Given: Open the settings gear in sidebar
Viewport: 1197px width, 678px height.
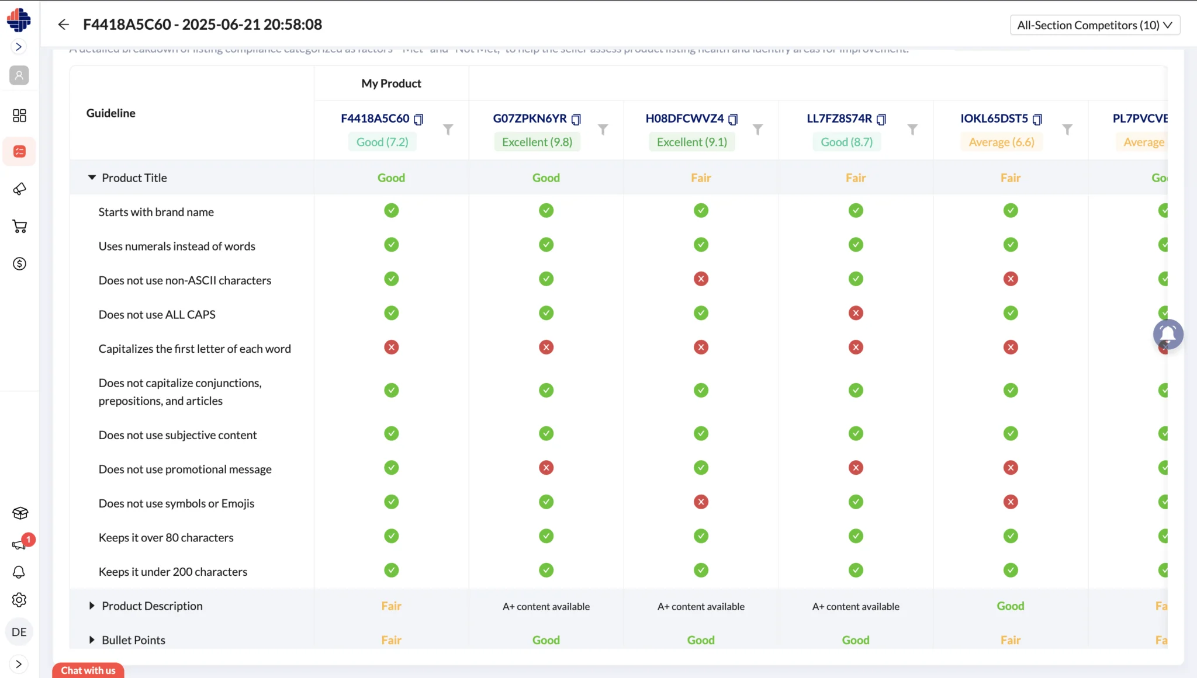Looking at the screenshot, I should point(19,600).
